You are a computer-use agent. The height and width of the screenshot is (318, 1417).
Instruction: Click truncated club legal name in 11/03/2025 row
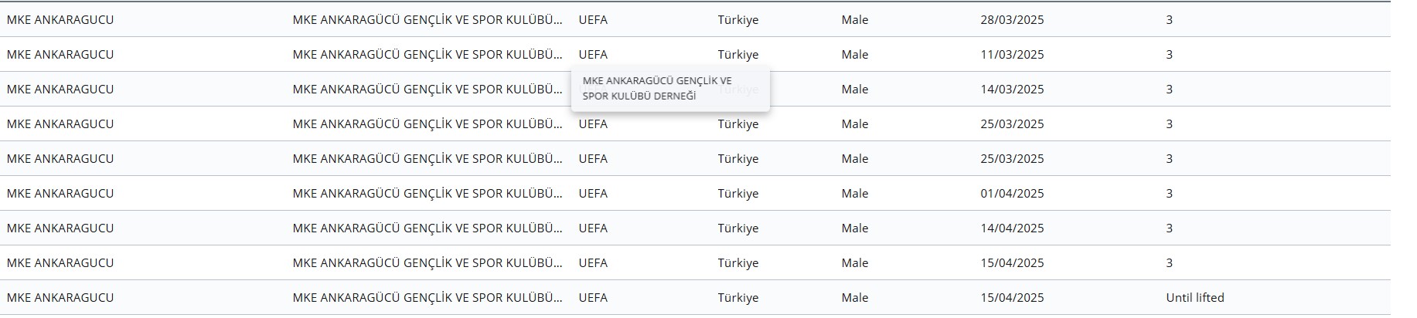tap(427, 54)
